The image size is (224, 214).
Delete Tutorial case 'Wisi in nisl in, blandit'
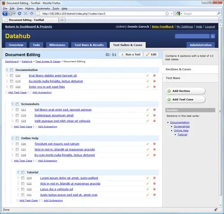pos(155,183)
